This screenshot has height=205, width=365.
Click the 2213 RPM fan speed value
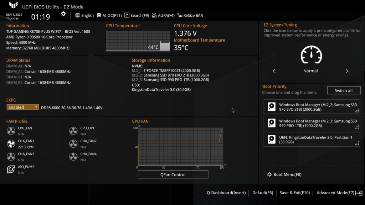pos(26,147)
